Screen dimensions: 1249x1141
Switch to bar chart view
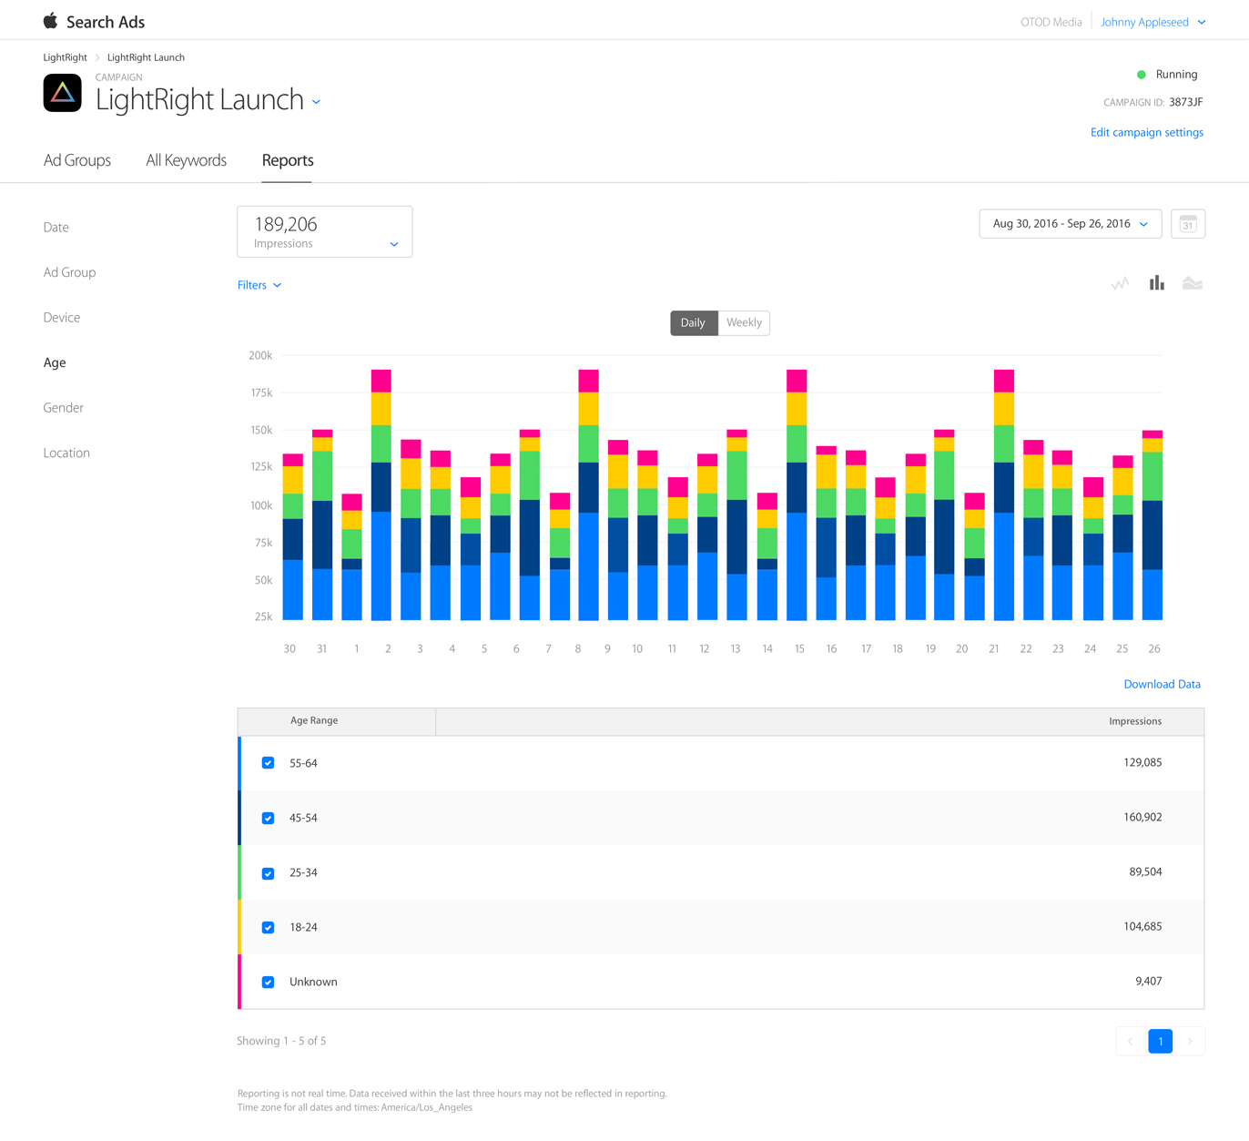1156,283
